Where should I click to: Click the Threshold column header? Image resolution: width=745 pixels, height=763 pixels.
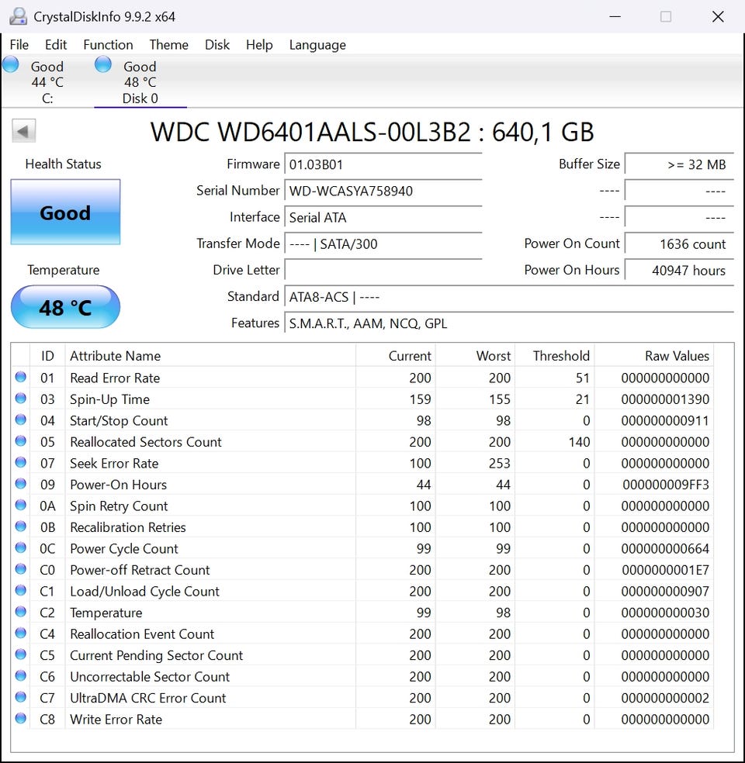(x=555, y=356)
